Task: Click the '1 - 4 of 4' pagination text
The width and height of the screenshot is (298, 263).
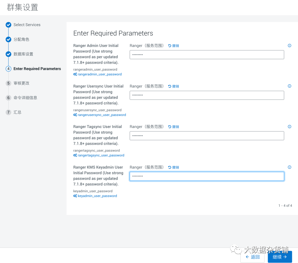Action: (285, 205)
